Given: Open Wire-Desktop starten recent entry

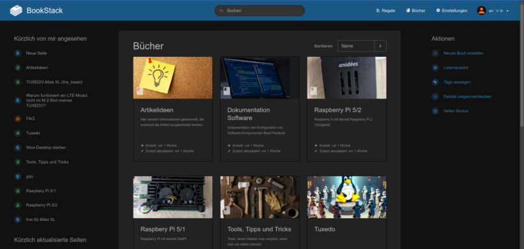Looking at the screenshot, I should pos(46,147).
